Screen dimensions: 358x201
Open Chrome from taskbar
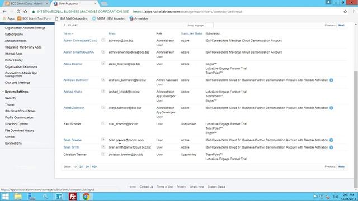86,197
